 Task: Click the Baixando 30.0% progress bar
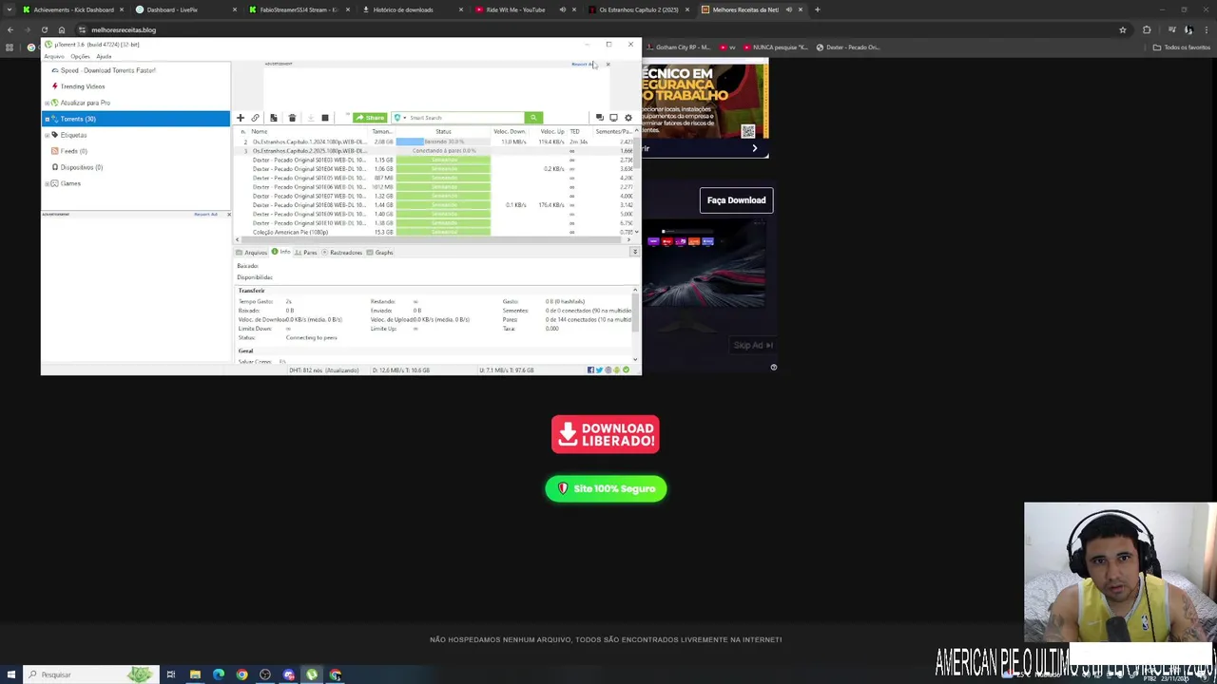[443, 142]
